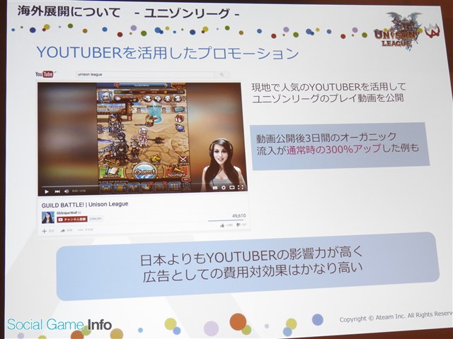
Task: Open the SSSniperWolf channel name link
Action: pyautogui.click(x=67, y=213)
